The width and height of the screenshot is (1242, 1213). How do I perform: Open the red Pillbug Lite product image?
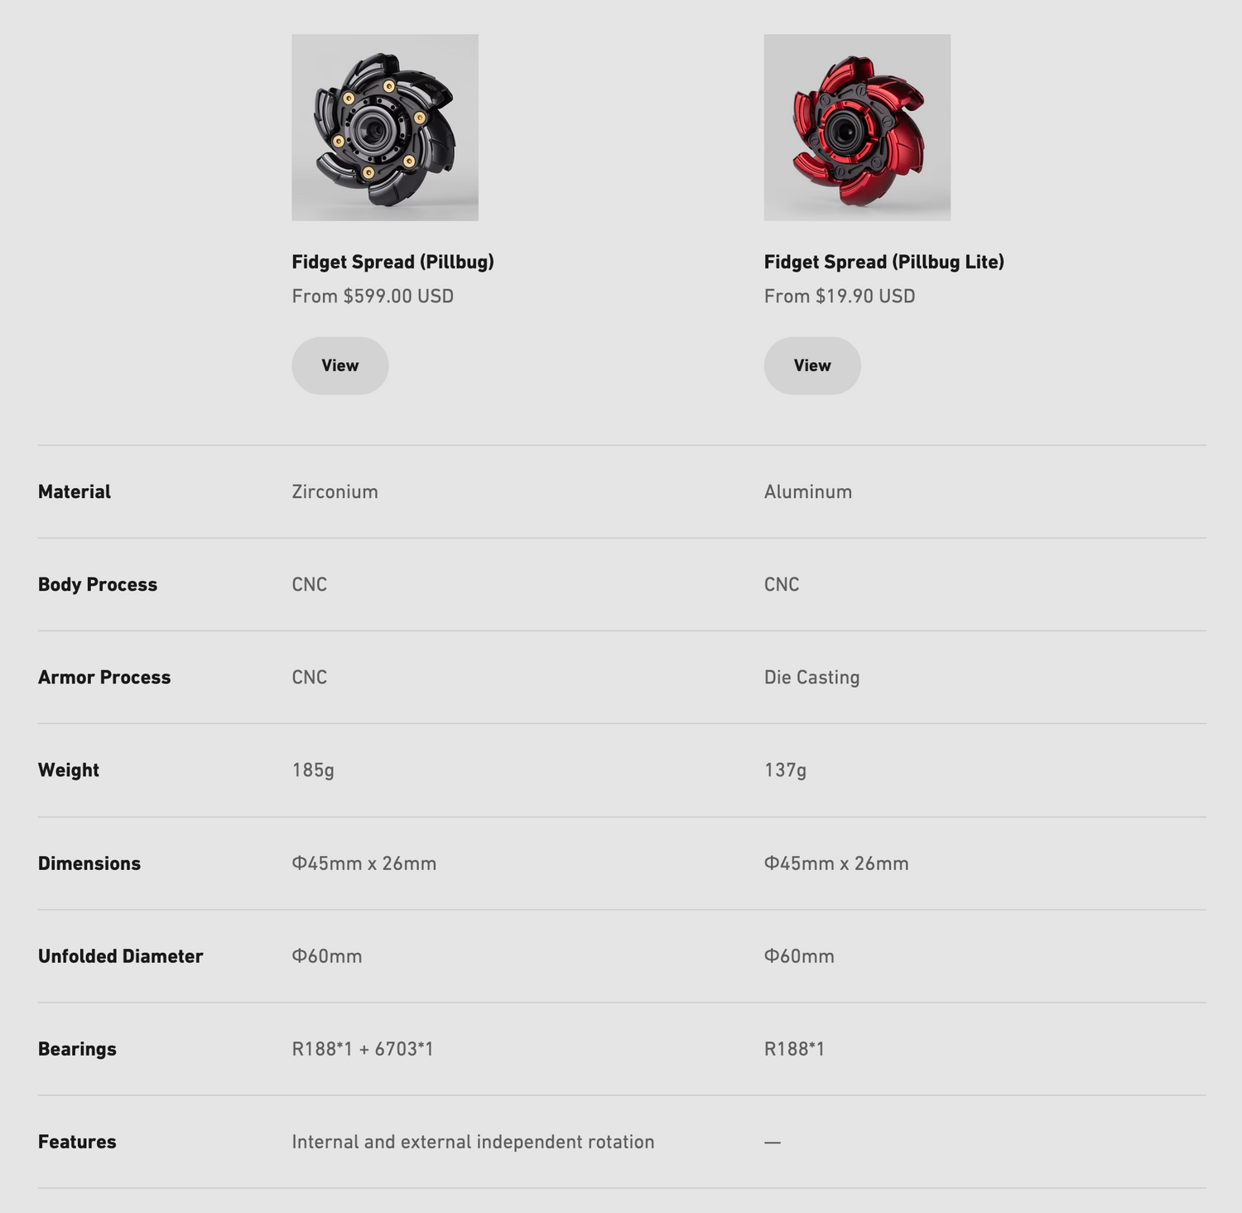(857, 128)
